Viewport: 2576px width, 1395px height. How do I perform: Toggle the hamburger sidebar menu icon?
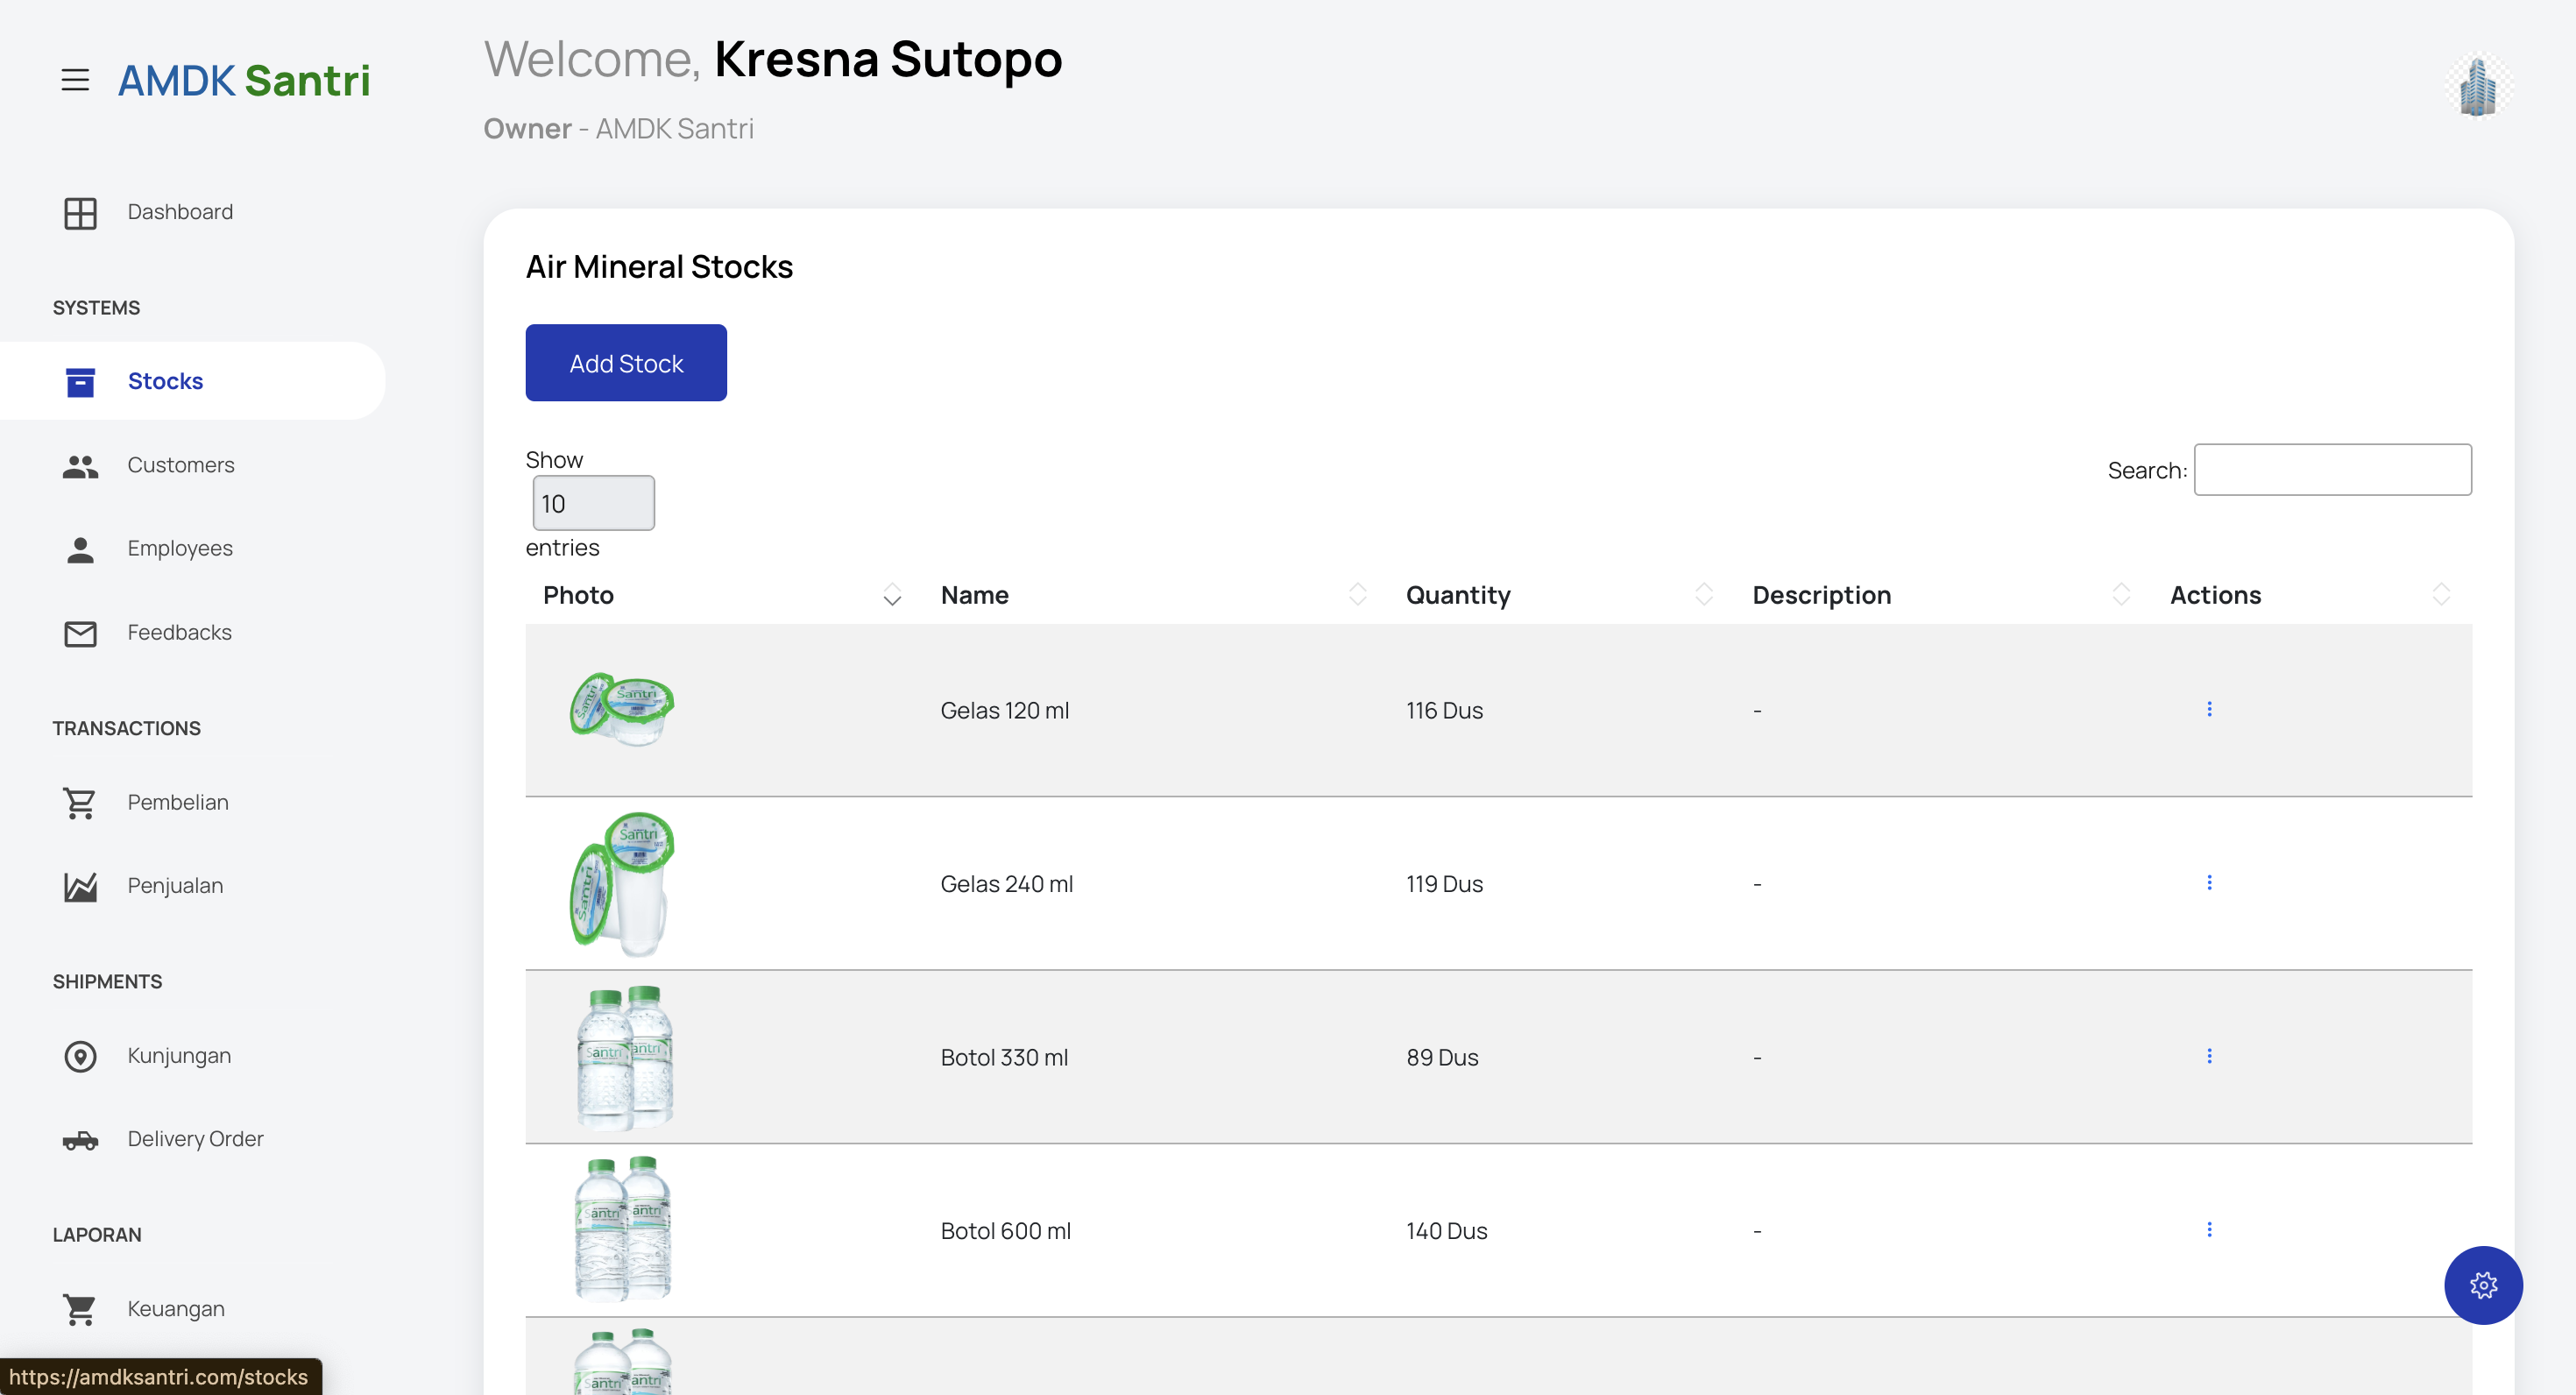(75, 80)
